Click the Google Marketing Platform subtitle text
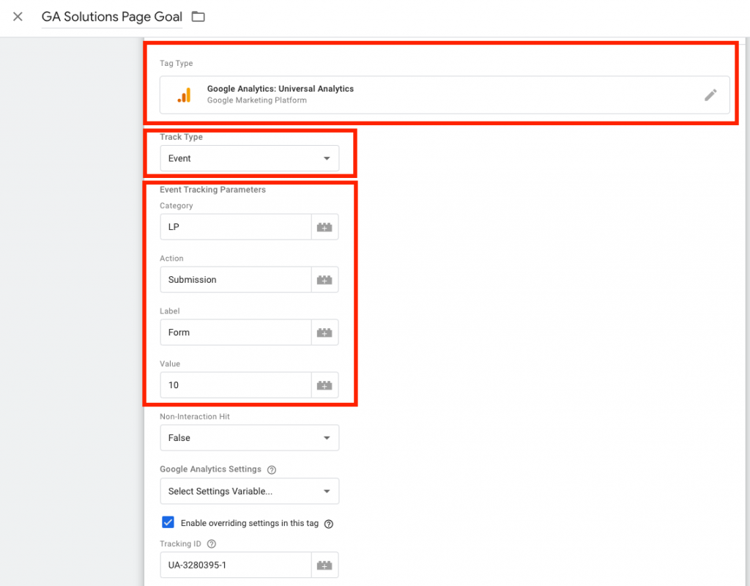Image resolution: width=750 pixels, height=586 pixels. [x=257, y=100]
